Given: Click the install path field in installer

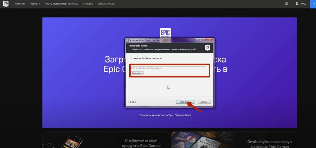Looking at the screenshot, I should point(168,68).
